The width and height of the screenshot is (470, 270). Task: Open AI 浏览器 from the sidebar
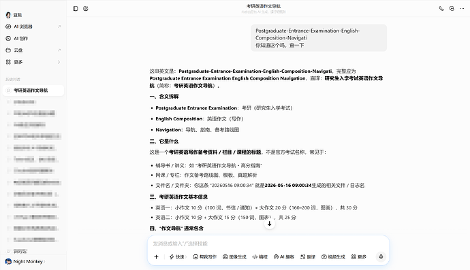[x=33, y=27]
